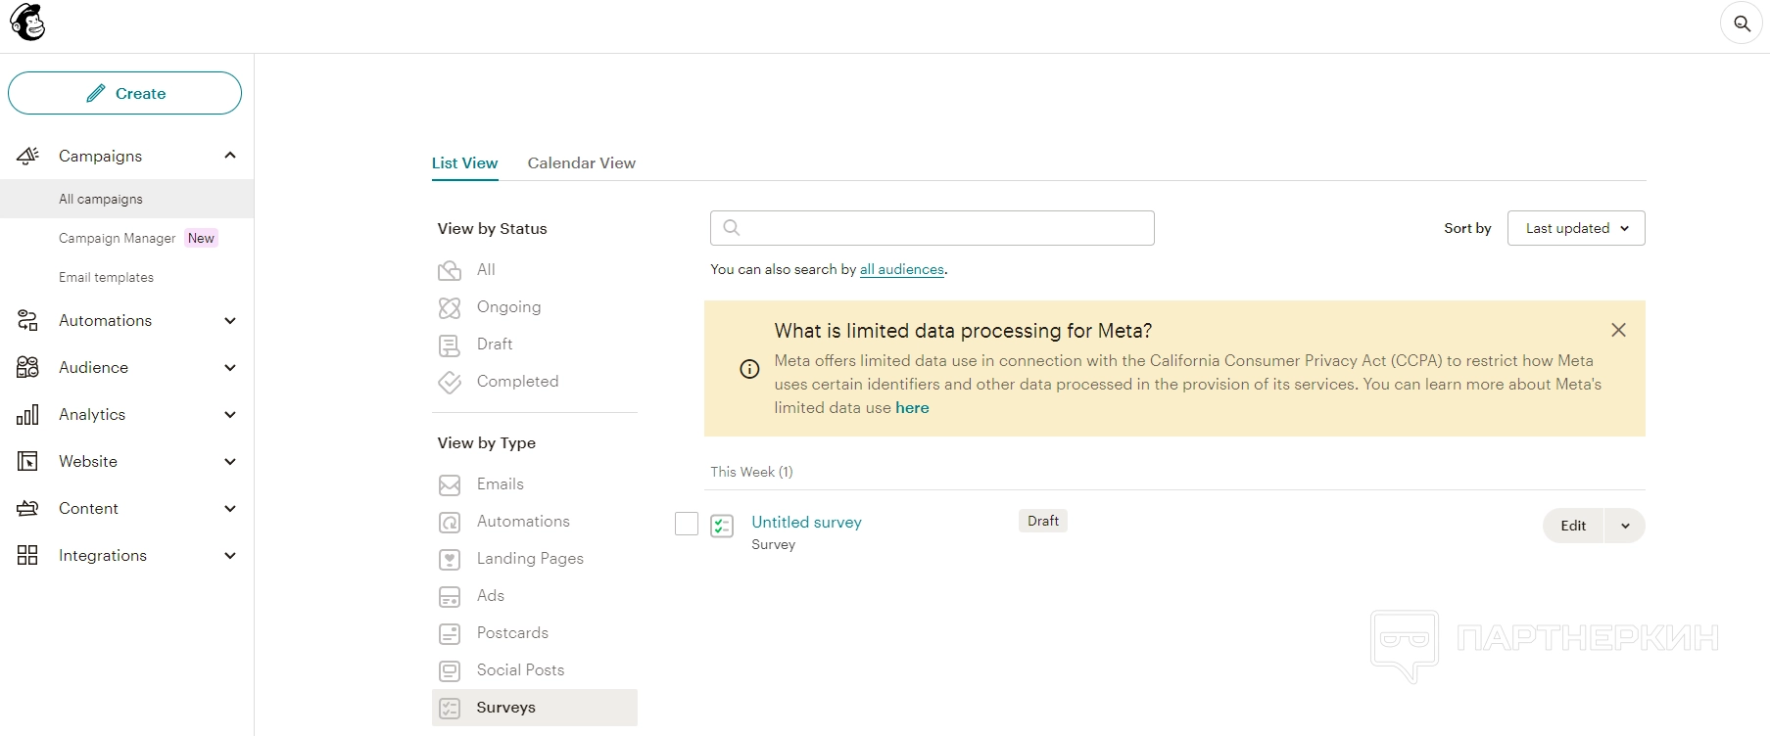Check the Untitled survey checkbox
Image resolution: width=1770 pixels, height=736 pixels.
(x=687, y=524)
